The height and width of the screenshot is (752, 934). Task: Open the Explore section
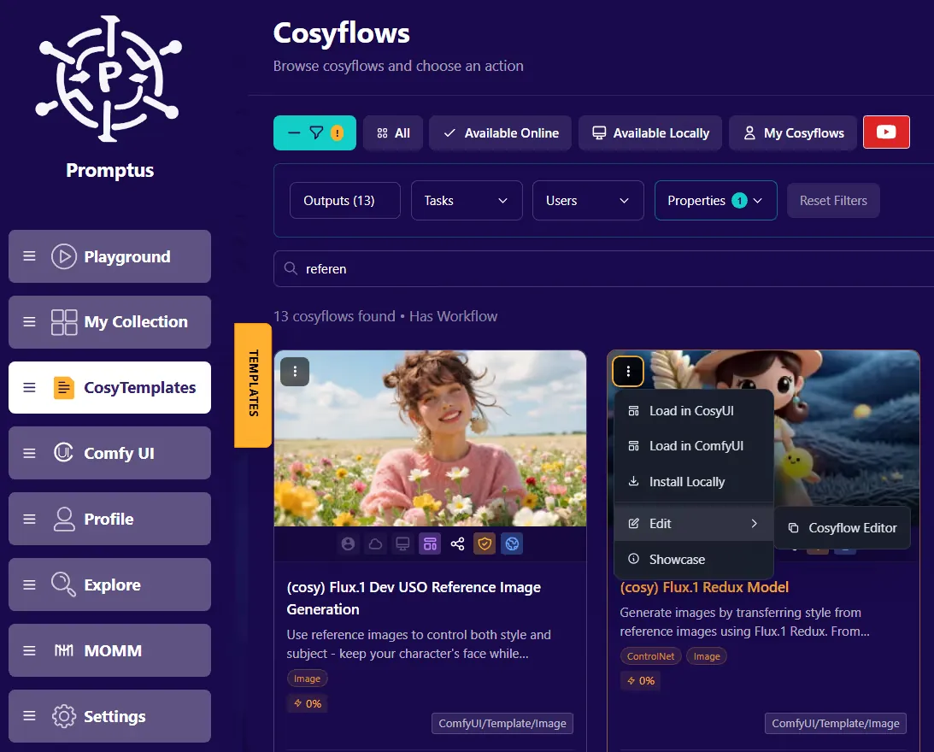coord(109,585)
